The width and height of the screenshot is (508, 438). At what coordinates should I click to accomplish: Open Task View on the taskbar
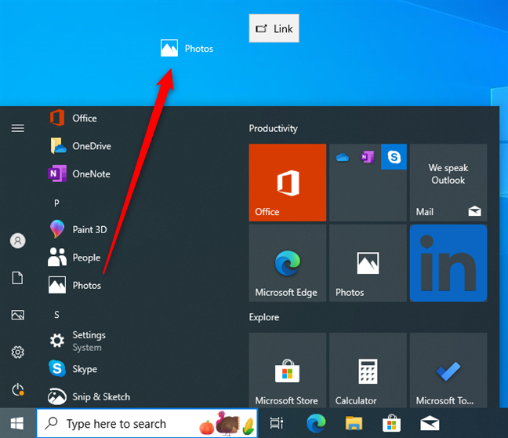coord(277,423)
